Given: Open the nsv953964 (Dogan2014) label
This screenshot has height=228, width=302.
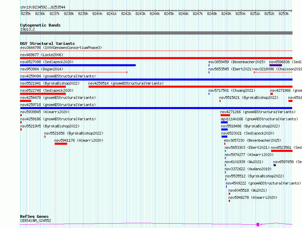Looking at the screenshot, I should 42,69.
